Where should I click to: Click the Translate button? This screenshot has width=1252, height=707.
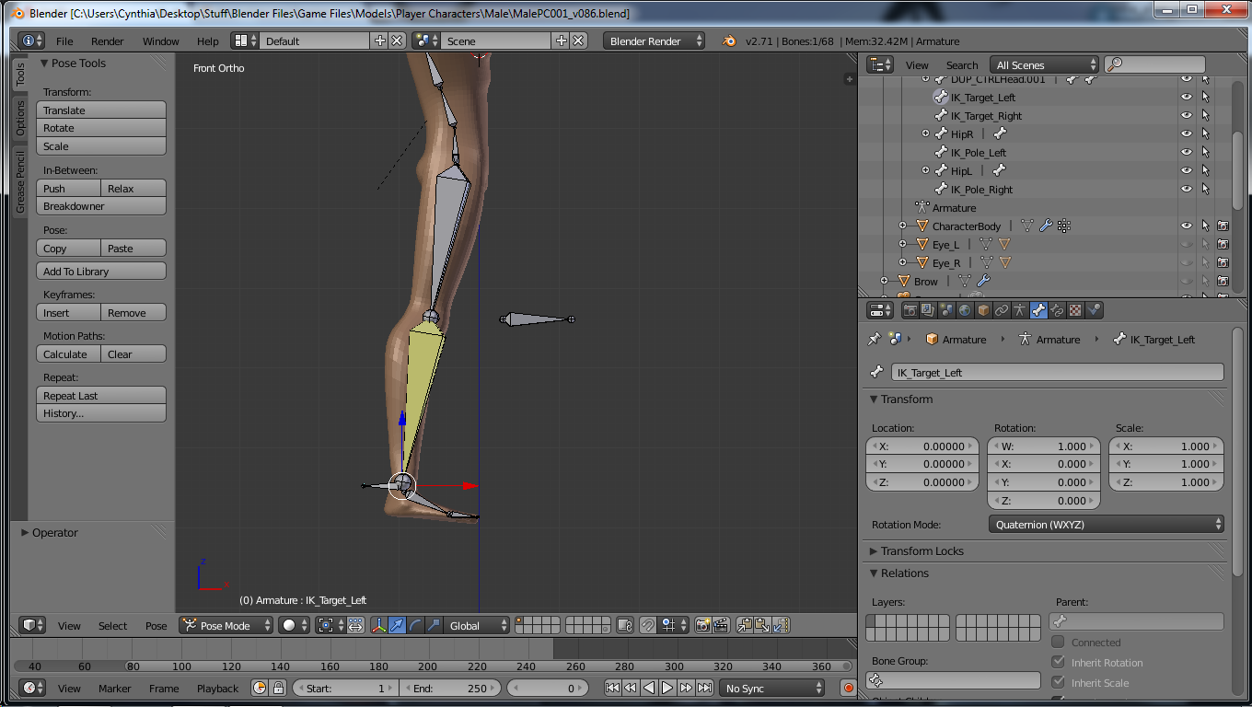click(x=101, y=110)
